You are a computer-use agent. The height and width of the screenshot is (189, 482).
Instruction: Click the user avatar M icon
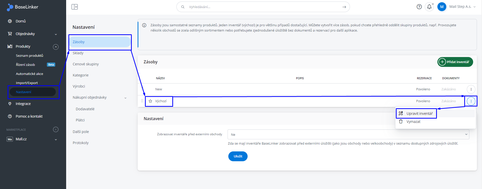(442, 7)
